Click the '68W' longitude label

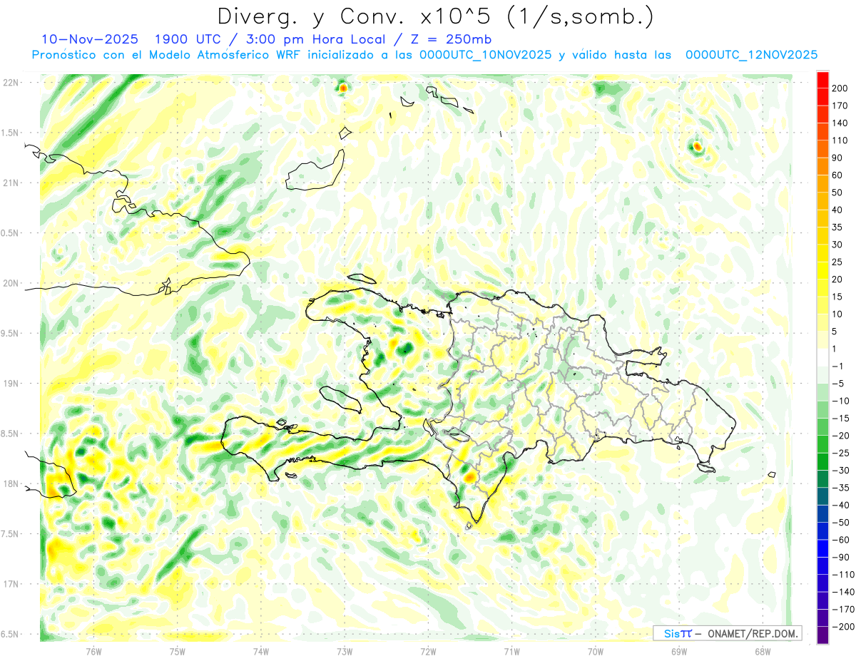point(763,652)
